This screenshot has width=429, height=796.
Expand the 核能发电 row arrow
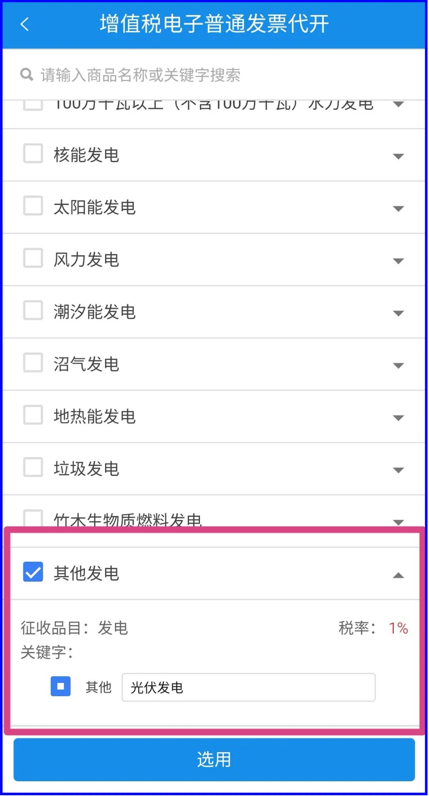[x=398, y=156]
